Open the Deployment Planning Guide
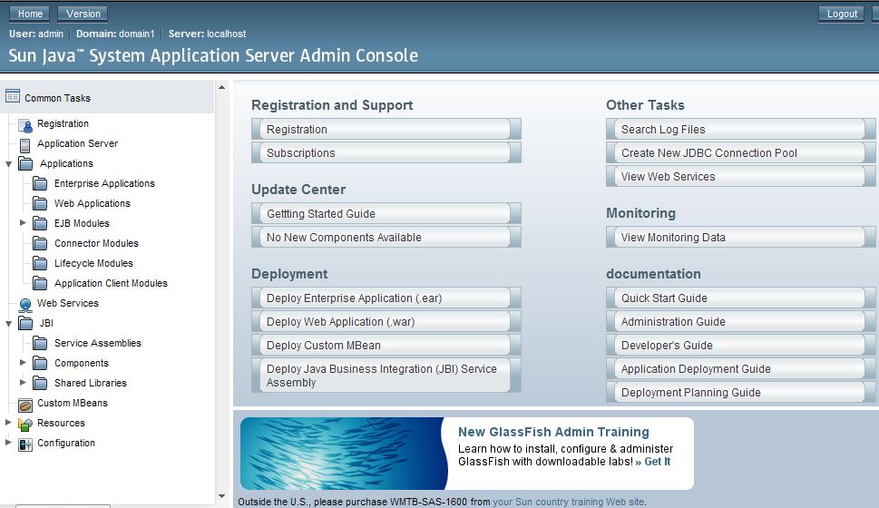This screenshot has width=879, height=508. (740, 392)
